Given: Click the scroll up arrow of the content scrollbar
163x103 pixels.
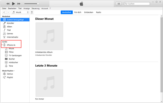Looking at the screenshot, I should tap(161, 16).
